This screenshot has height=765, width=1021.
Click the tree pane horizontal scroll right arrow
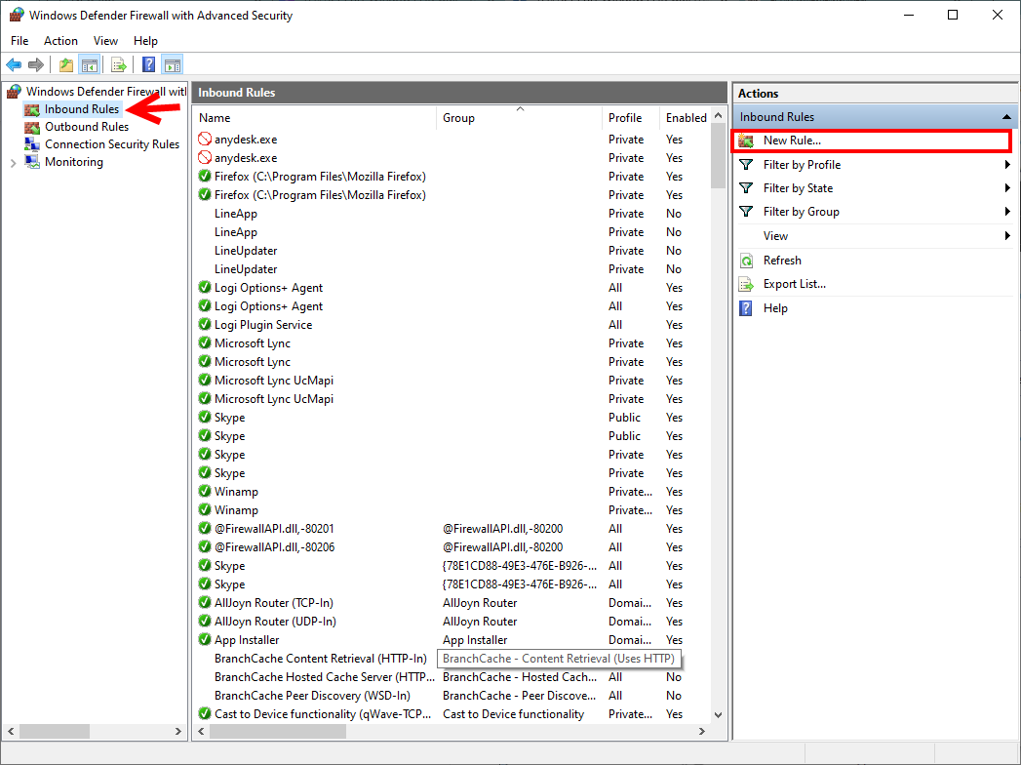tap(178, 731)
